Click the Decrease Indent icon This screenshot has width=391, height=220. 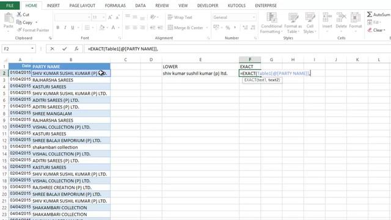click(153, 28)
